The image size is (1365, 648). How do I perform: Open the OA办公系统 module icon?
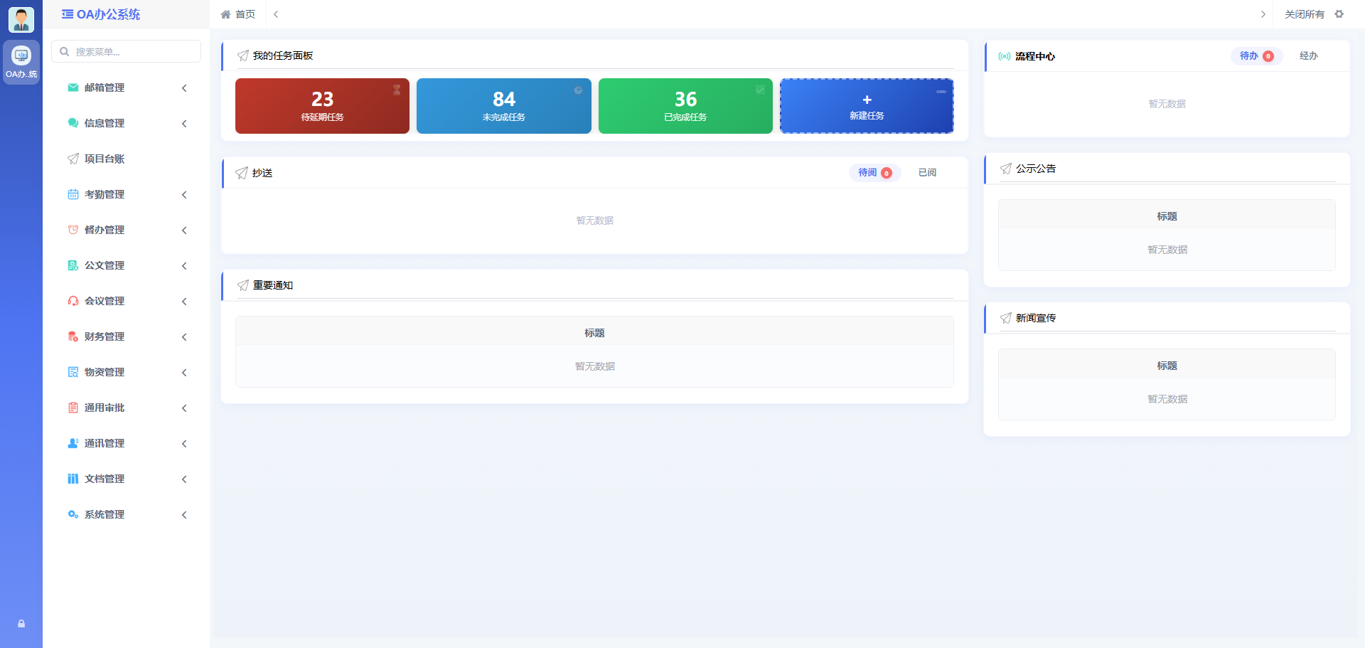click(21, 62)
